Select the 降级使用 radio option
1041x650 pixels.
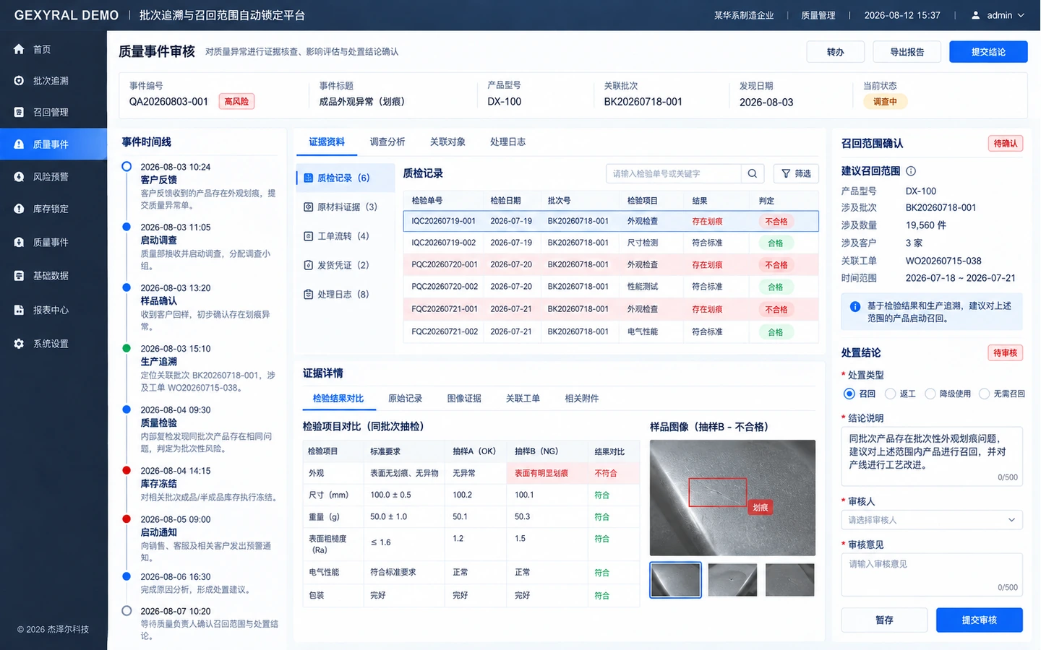(930, 394)
